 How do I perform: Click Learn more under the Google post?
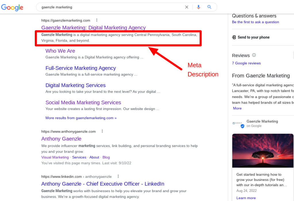pos(246,198)
